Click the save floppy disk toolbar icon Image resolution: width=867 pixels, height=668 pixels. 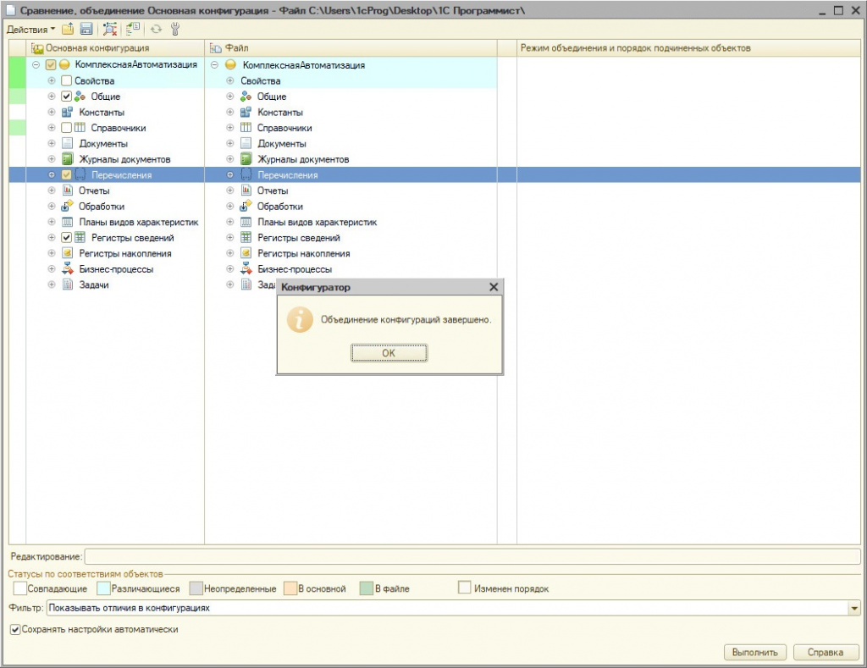pos(86,30)
